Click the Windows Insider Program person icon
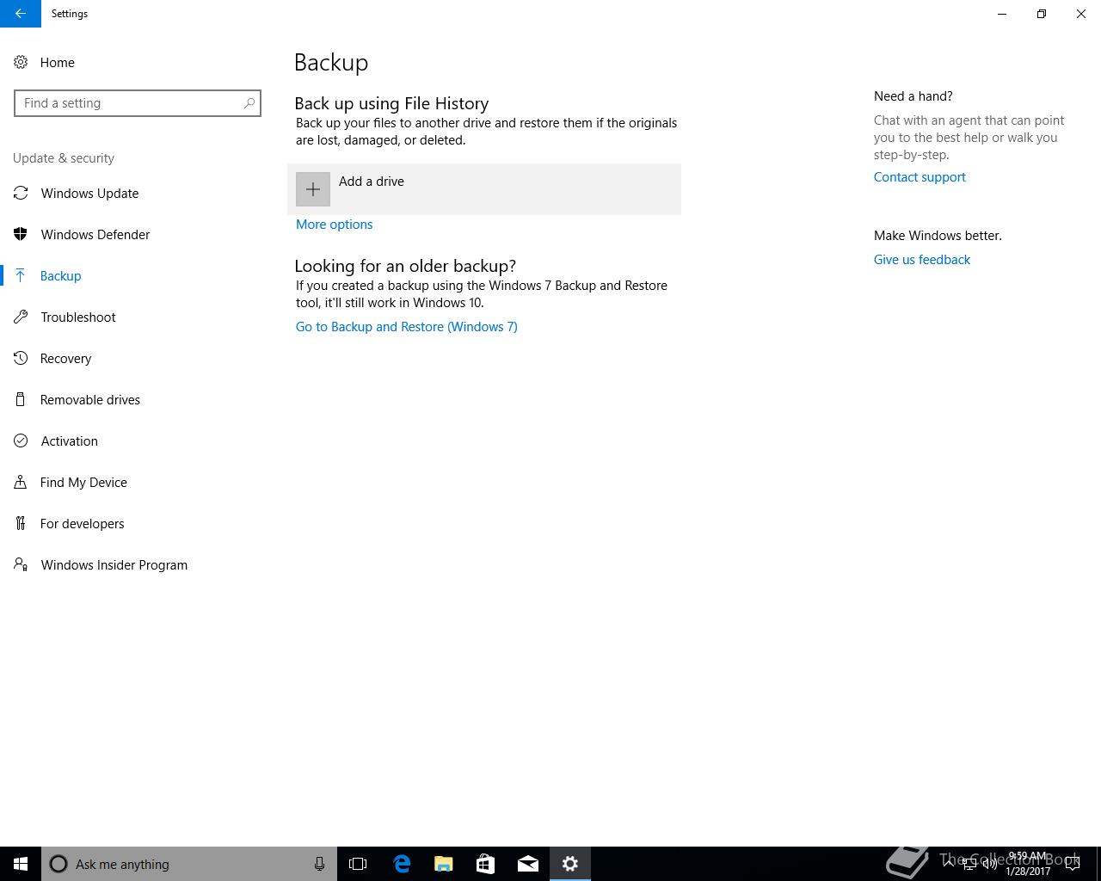This screenshot has width=1101, height=881. [21, 565]
